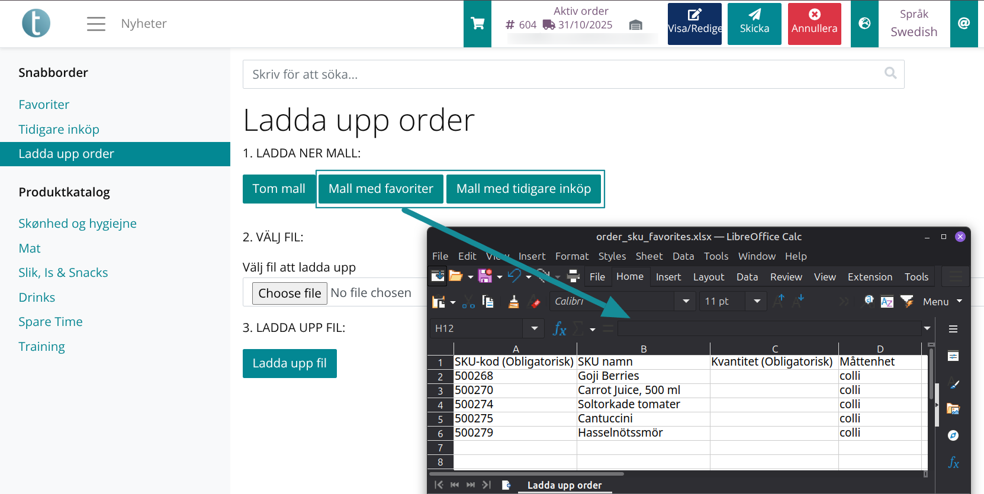
Task: Click the magnifier icon in the search field
Action: coord(890,73)
